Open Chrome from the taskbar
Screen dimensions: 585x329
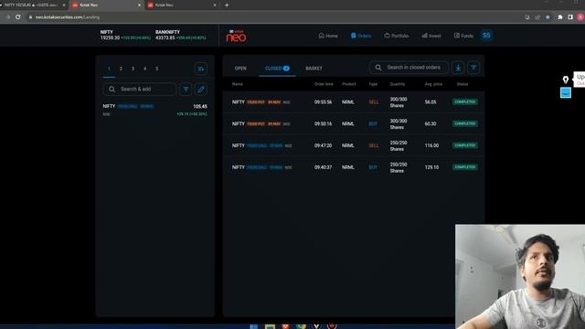click(301, 326)
